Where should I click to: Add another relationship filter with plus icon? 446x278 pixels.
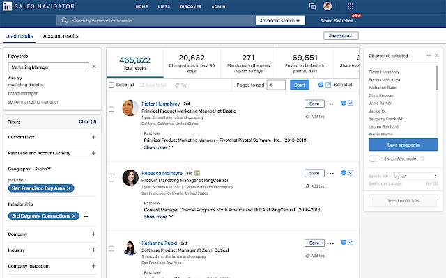[x=86, y=216]
